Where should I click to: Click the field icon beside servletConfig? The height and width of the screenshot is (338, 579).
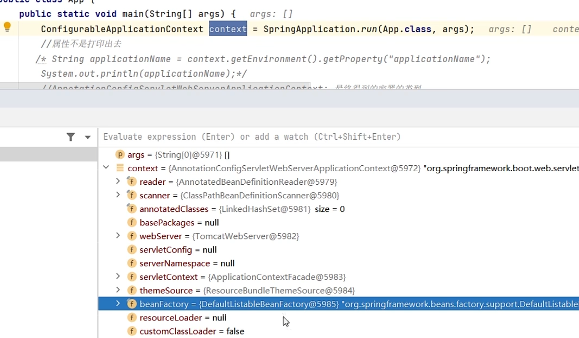[x=132, y=249]
